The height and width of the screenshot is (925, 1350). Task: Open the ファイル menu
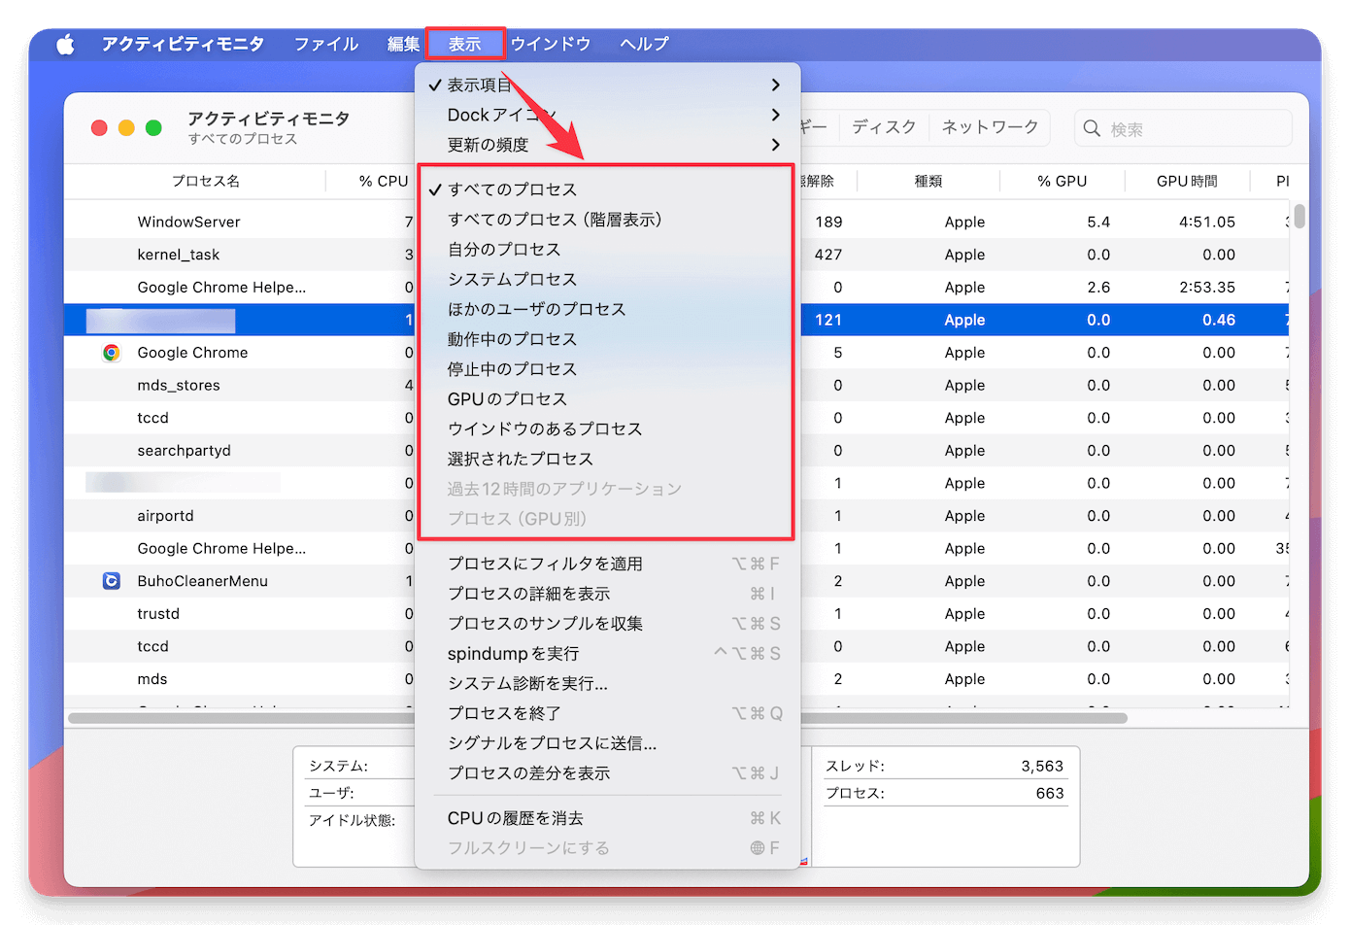coord(326,45)
